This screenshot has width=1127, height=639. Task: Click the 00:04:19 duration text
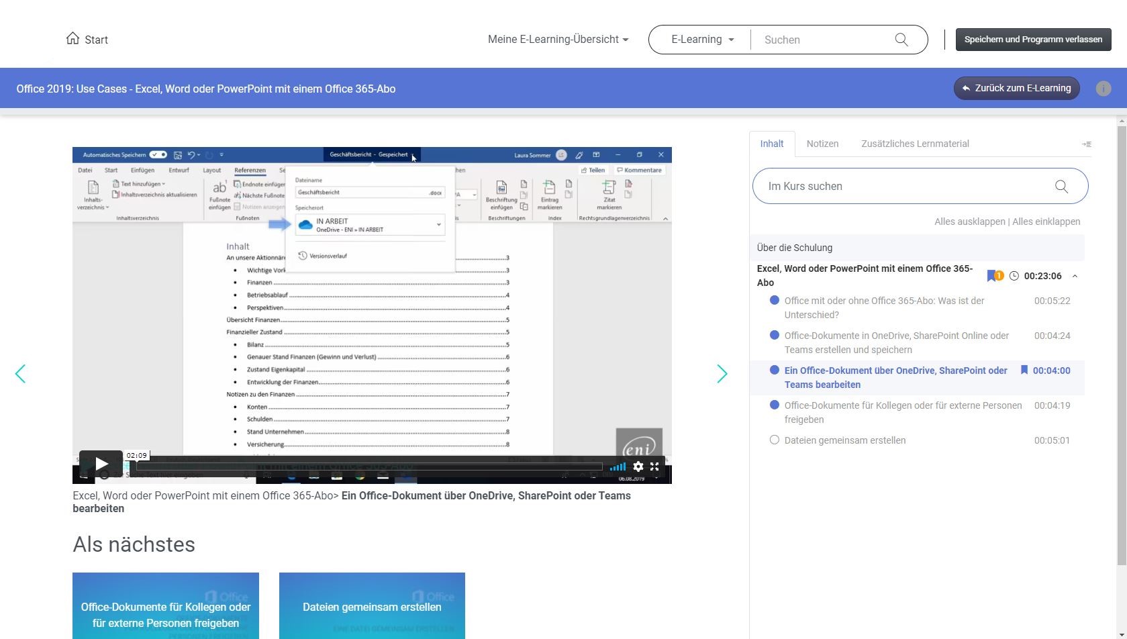coord(1052,405)
